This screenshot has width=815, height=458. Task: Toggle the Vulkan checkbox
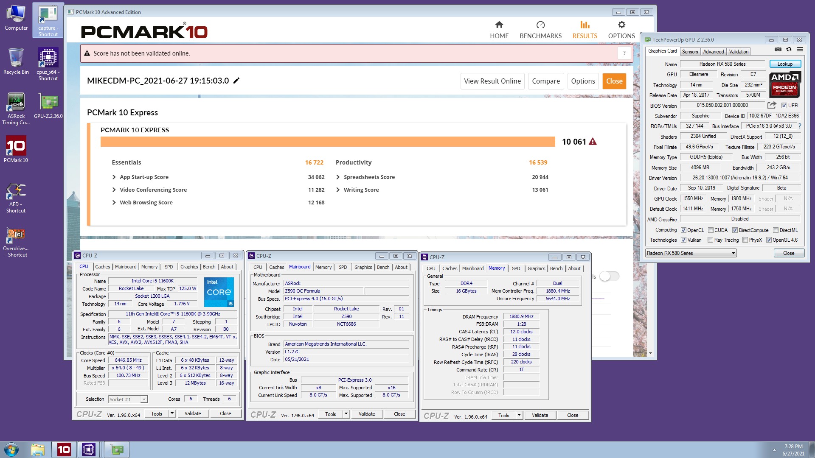coord(683,240)
